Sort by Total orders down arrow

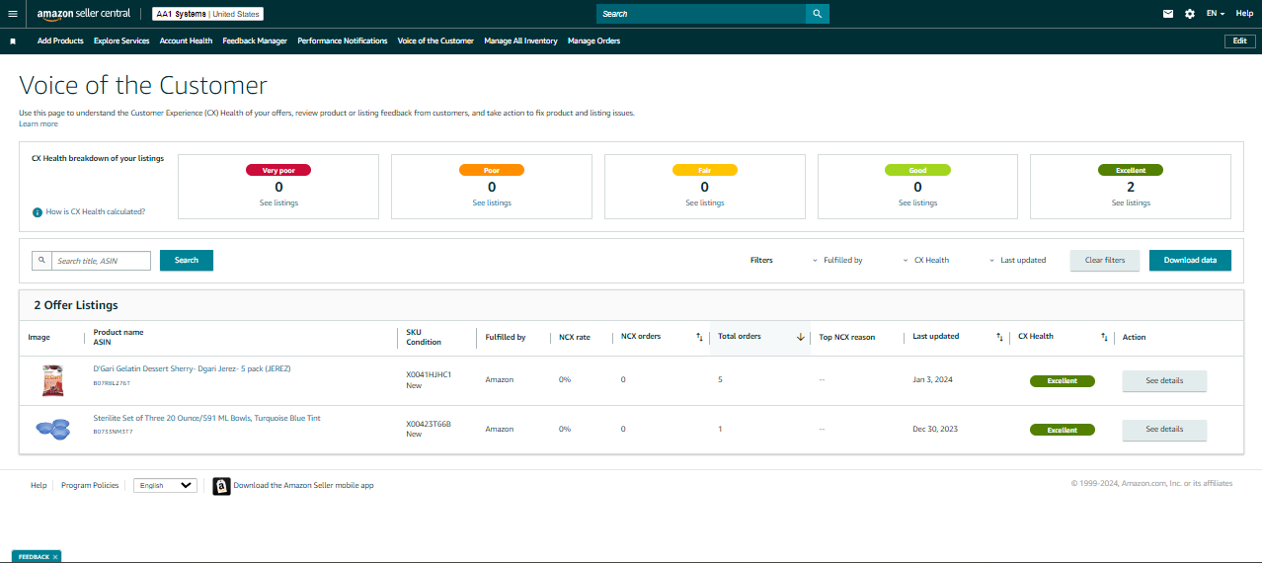click(x=800, y=337)
